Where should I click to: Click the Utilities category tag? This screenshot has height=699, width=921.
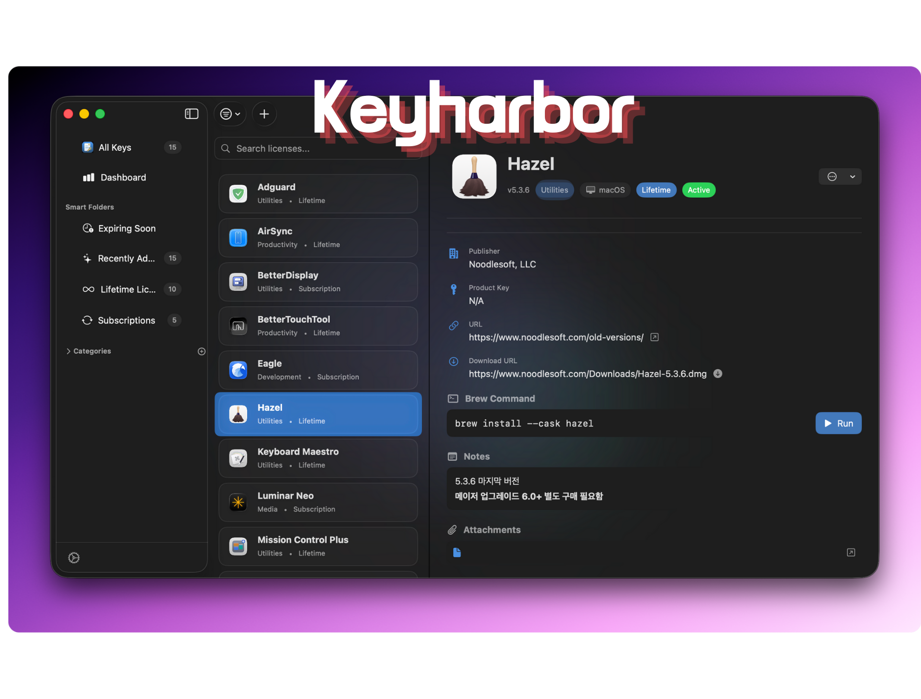[554, 190]
